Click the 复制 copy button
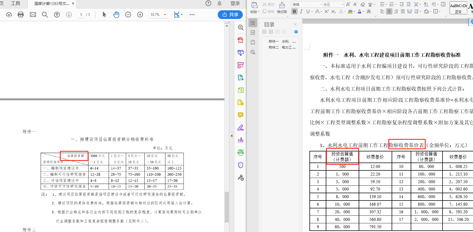Viewport: 473px width, 232px height. tap(268, 11)
